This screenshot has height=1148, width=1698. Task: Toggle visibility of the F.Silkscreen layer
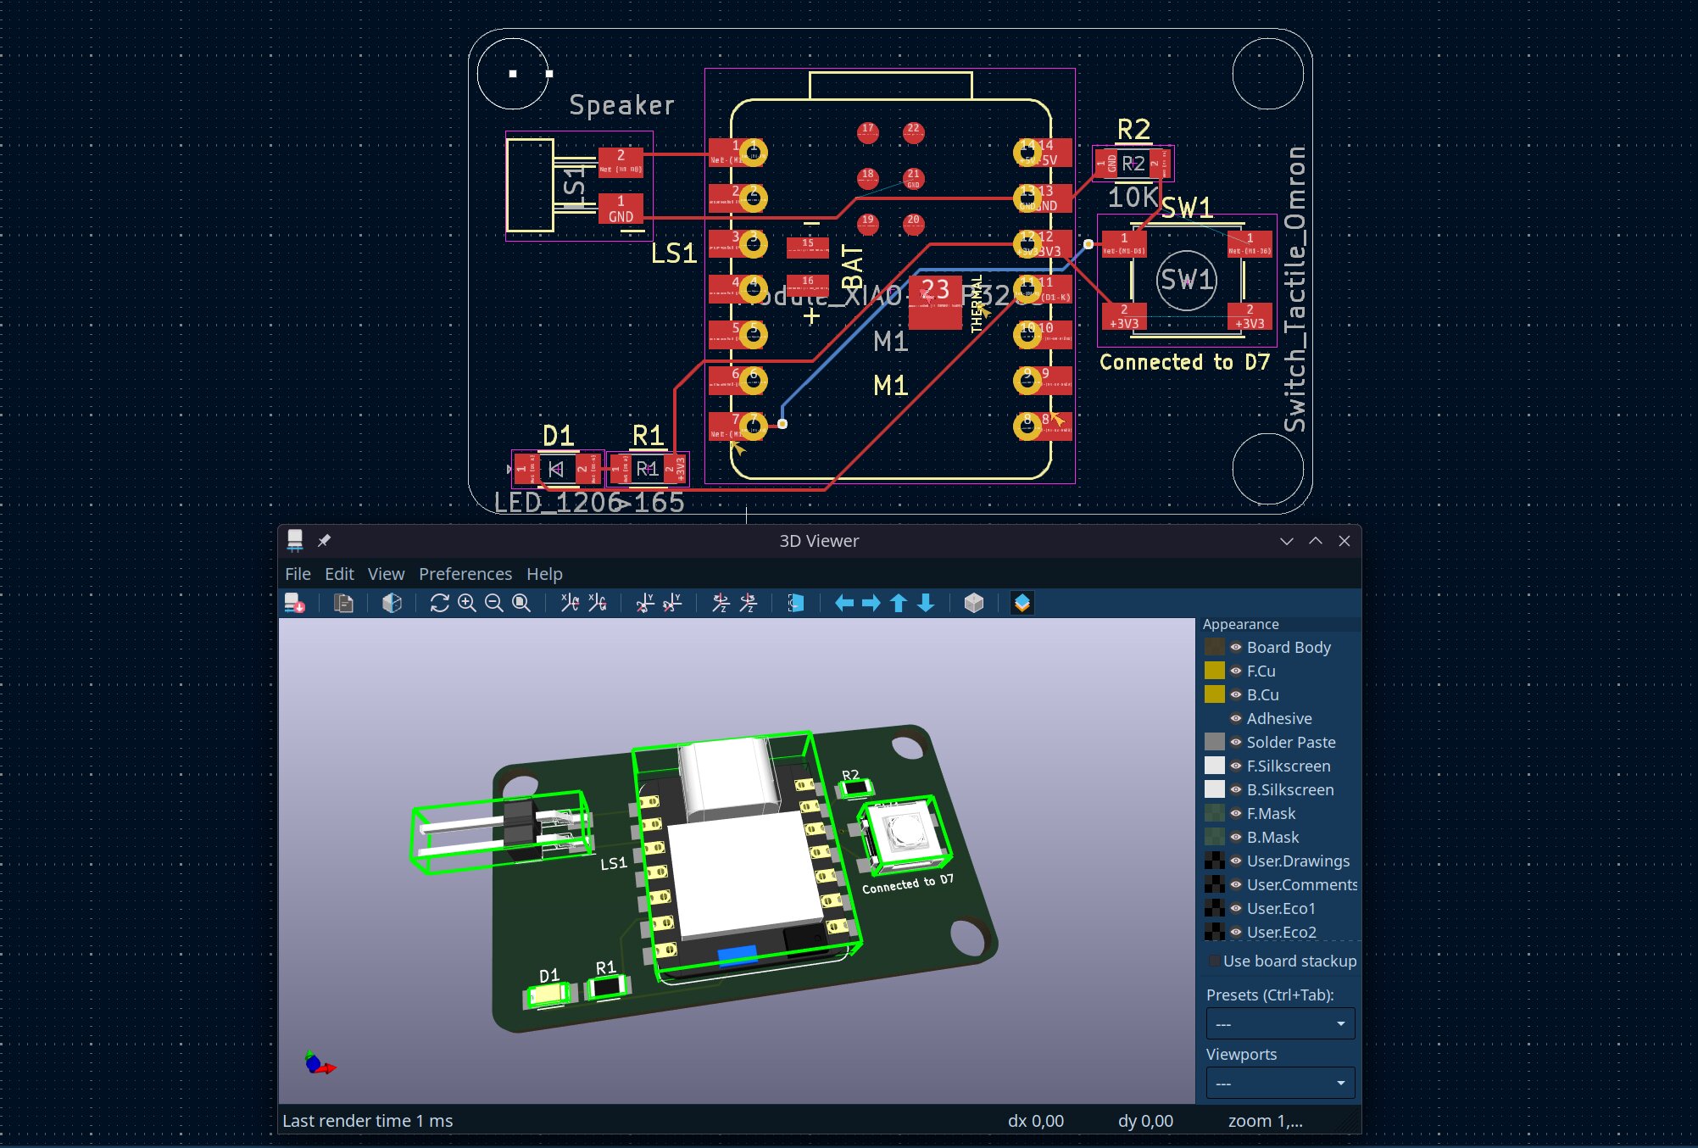click(1236, 766)
